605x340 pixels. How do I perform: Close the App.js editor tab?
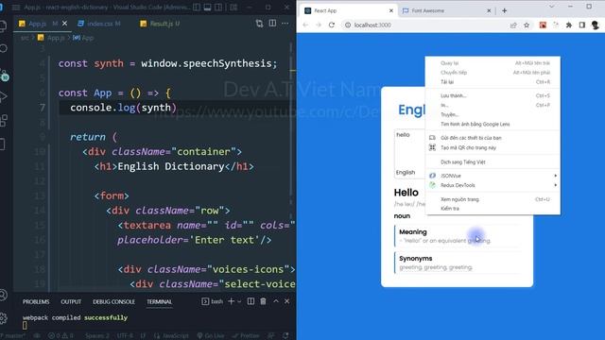[x=65, y=24]
